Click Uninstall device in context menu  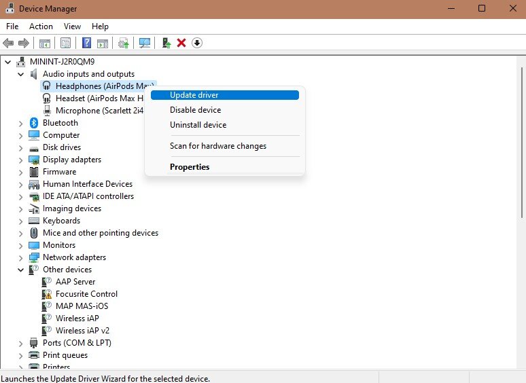(198, 125)
